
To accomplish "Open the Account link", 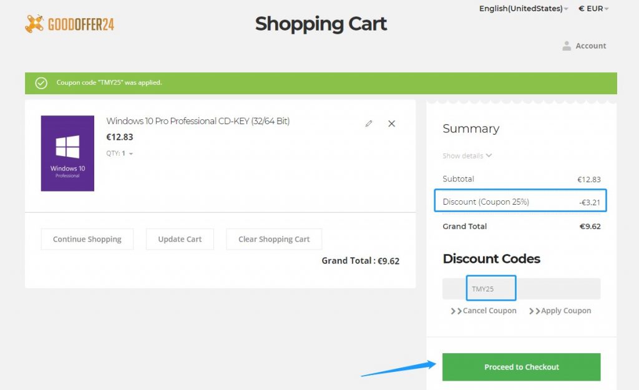I will click(x=590, y=46).
